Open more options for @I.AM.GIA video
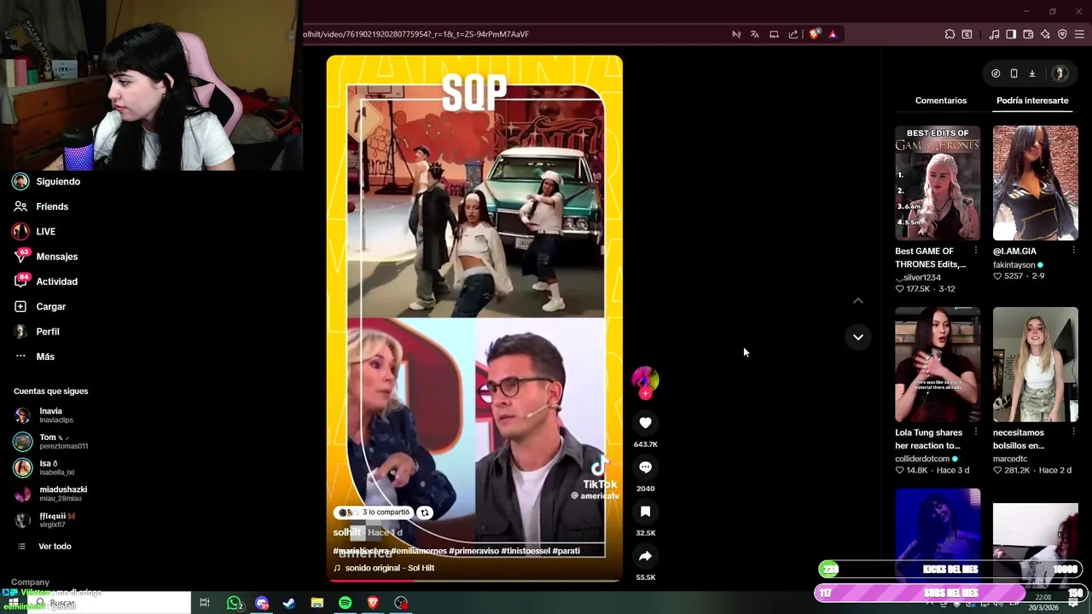 click(1073, 251)
